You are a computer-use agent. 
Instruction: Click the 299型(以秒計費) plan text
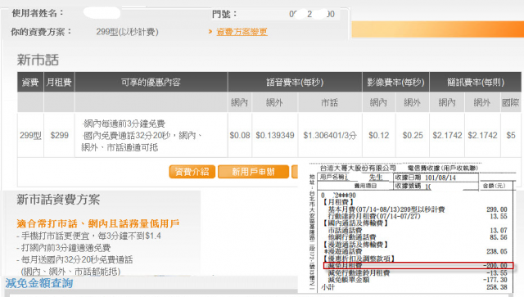(x=128, y=32)
